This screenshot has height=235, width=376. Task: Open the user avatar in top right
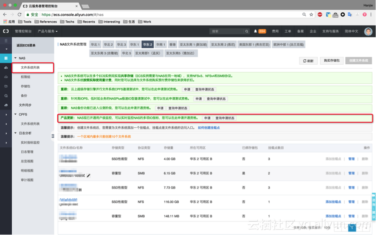[x=368, y=31]
